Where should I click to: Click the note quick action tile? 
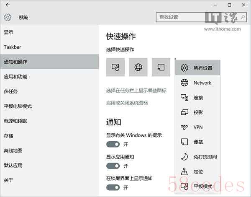click(x=161, y=67)
